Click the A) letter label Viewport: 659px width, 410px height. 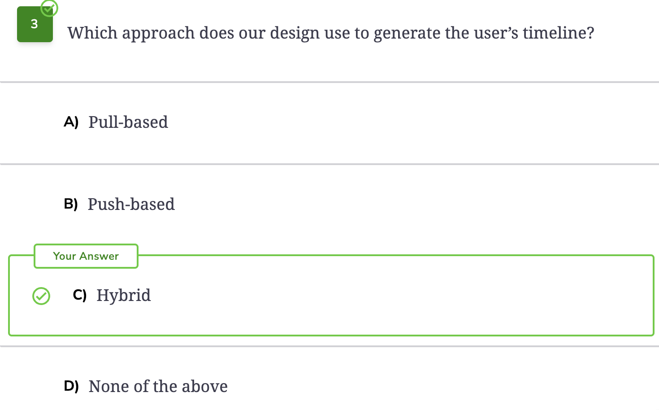[x=71, y=122]
